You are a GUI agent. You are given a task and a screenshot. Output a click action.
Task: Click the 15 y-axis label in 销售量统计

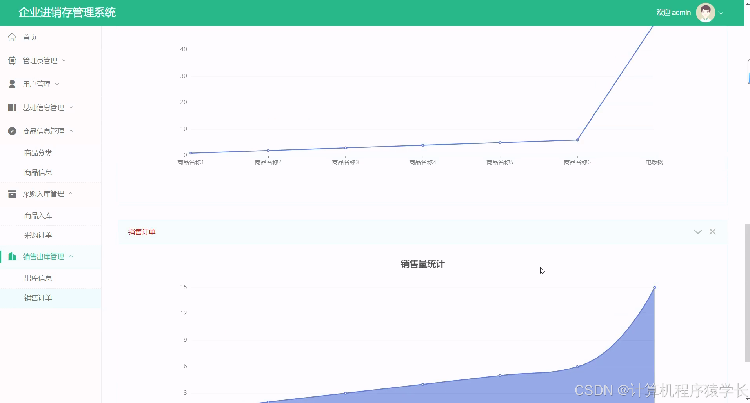point(184,287)
